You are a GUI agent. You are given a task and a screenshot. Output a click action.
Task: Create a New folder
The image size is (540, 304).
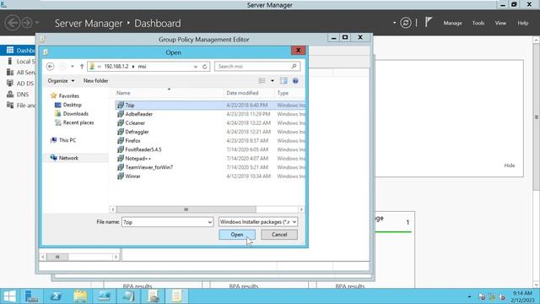95,81
